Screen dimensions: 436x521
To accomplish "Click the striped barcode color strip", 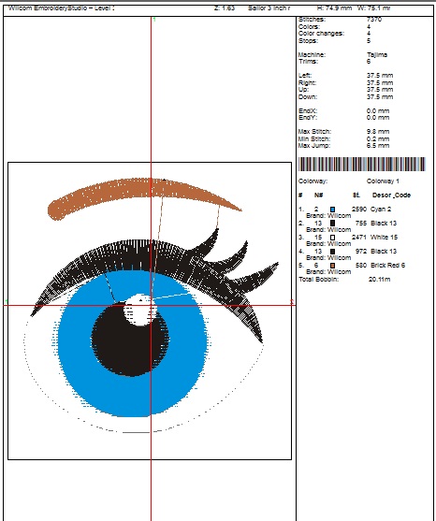I will (361, 164).
